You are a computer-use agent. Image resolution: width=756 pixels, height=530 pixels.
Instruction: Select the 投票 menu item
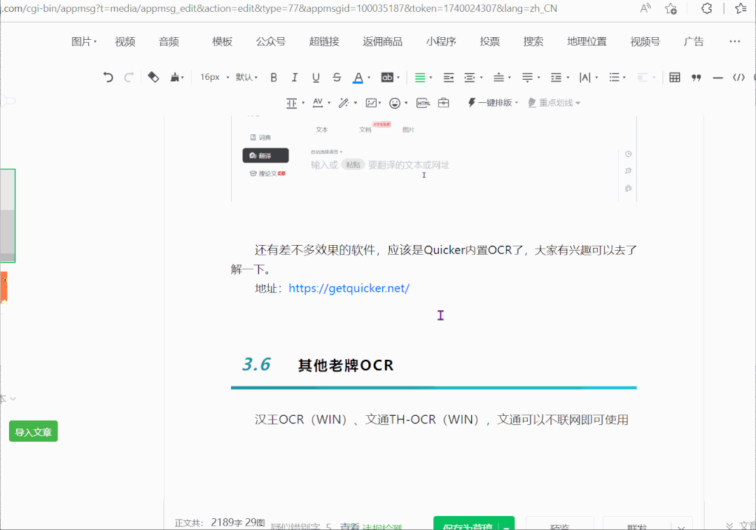point(490,41)
